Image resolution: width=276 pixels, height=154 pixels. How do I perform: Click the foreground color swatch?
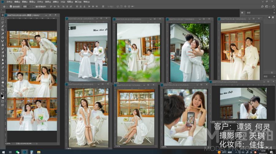[x=2, y=96]
